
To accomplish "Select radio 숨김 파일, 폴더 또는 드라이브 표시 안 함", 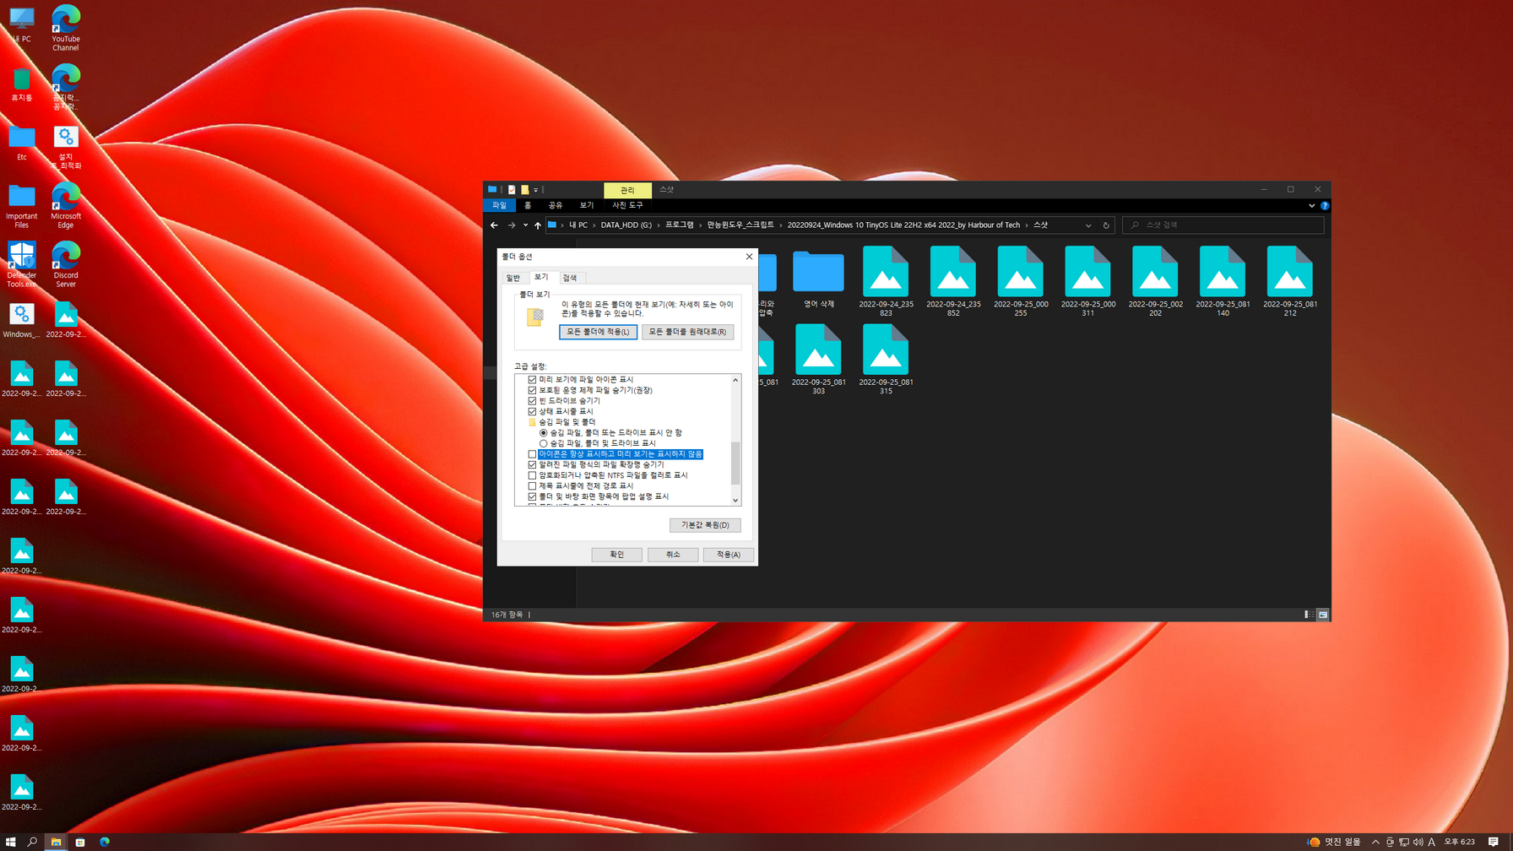I will click(x=543, y=432).
